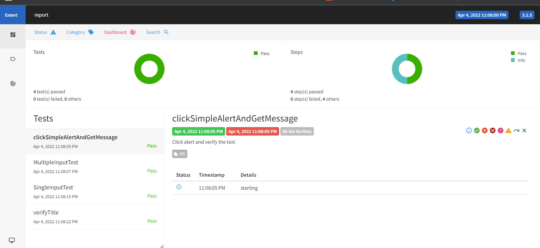Select the clickSimpleAlertAndGetMessage test
Viewport: 540px width, 248px height.
pyautogui.click(x=95, y=141)
